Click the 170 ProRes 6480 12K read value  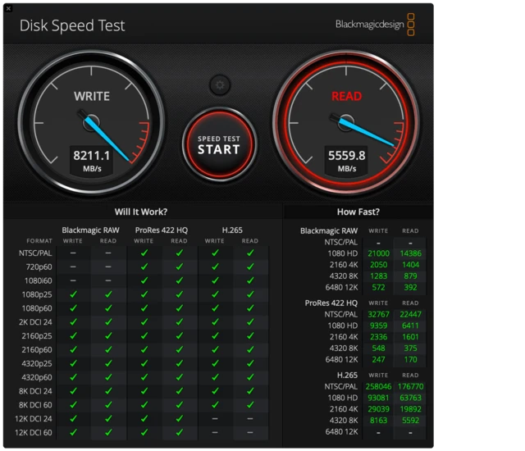[x=410, y=360]
